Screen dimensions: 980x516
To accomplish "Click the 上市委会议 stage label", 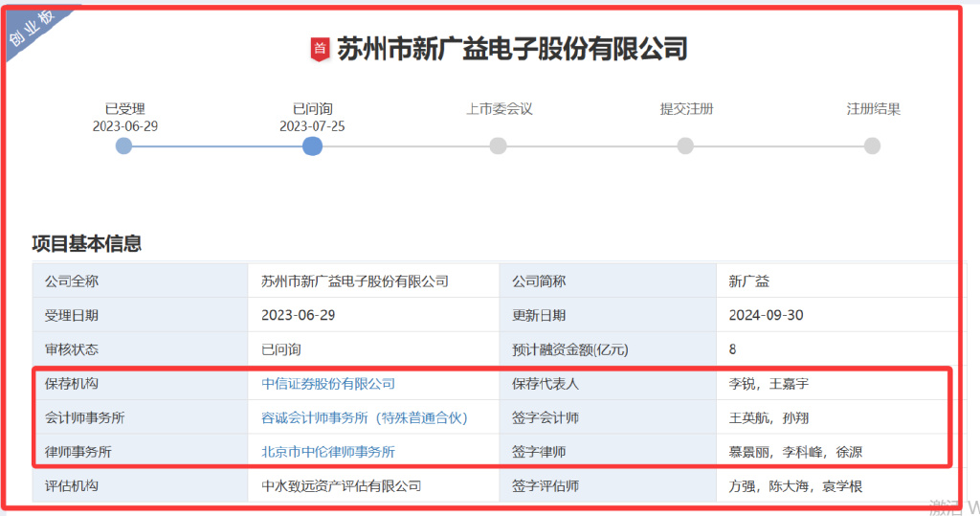I will click(499, 109).
